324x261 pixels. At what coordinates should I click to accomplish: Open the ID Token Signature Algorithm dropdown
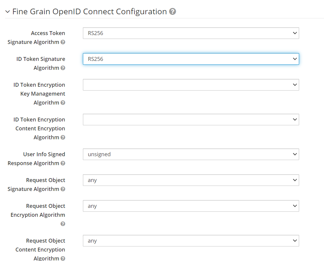coord(191,59)
